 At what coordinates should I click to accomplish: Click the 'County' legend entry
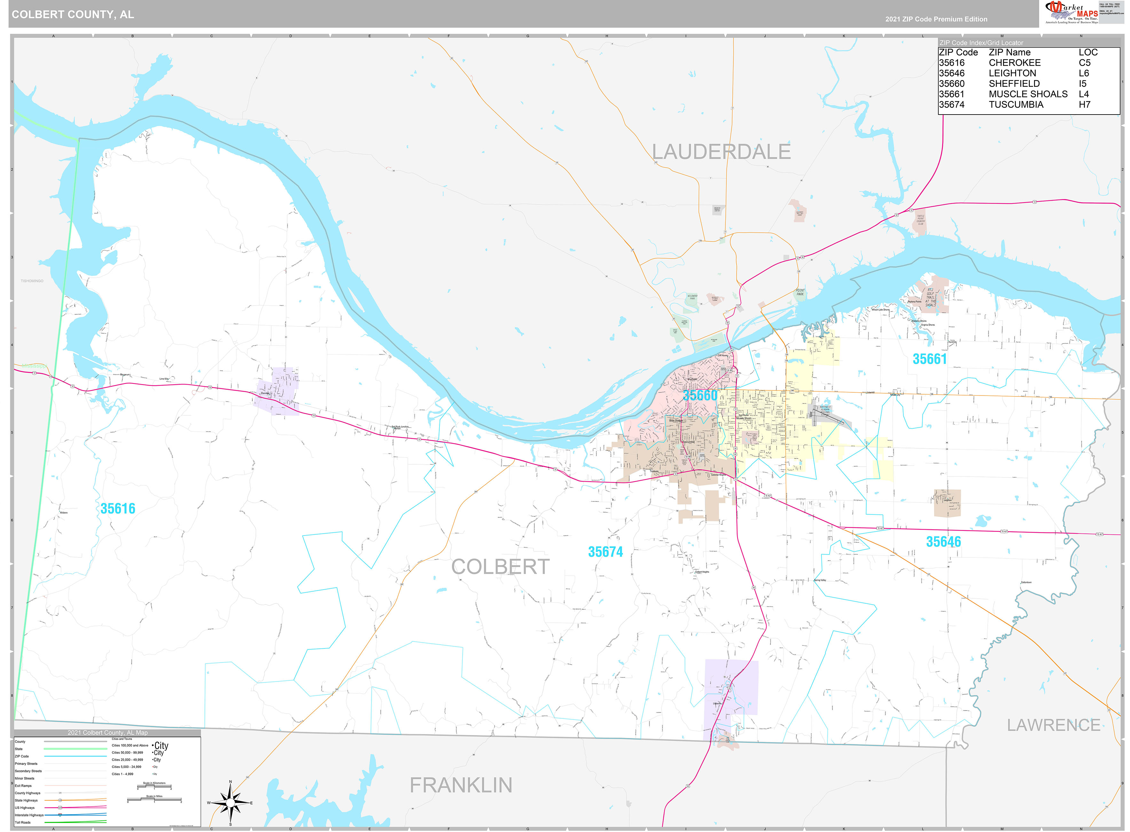click(20, 742)
